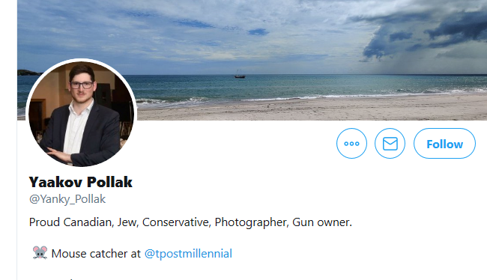The width and height of the screenshot is (487, 280).
Task: Click the @Yanky_Pollak handle text
Action: [67, 199]
